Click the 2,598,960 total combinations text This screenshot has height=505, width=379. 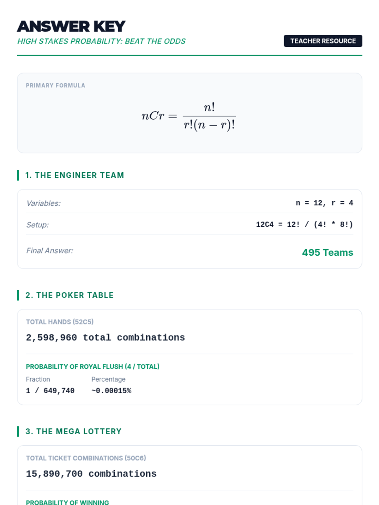click(105, 337)
